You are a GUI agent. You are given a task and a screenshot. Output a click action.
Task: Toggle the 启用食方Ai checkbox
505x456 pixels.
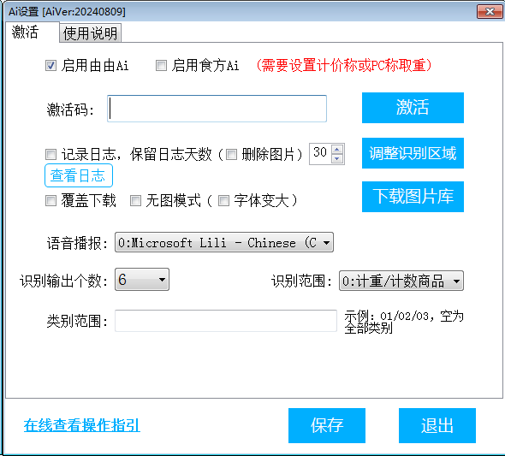point(161,66)
